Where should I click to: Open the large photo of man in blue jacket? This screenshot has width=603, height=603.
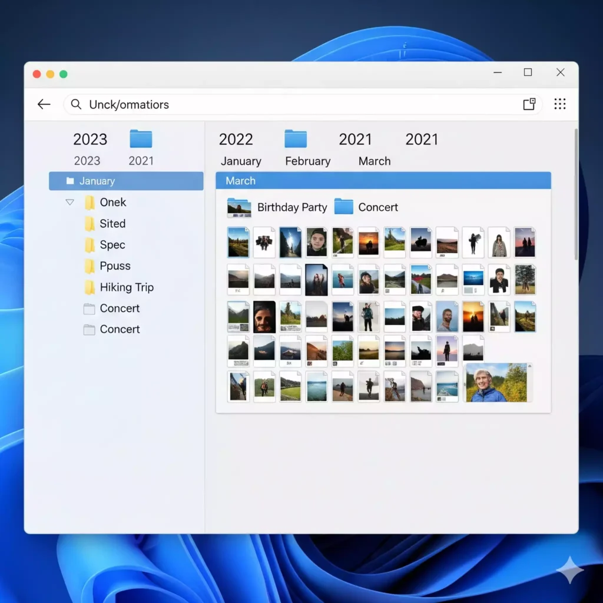(x=496, y=383)
